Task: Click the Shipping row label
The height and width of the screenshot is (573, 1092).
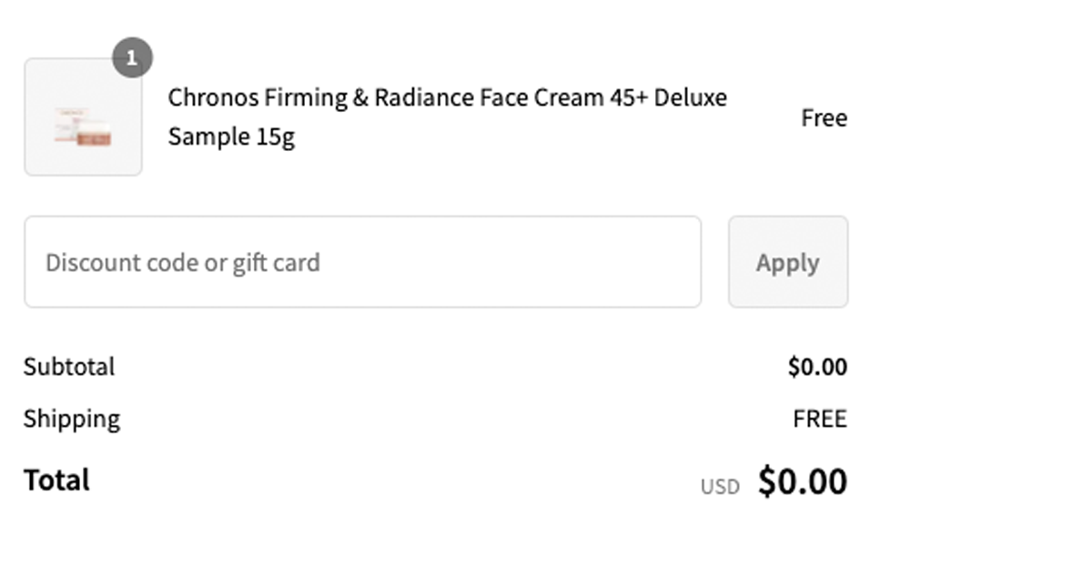Action: 72,418
